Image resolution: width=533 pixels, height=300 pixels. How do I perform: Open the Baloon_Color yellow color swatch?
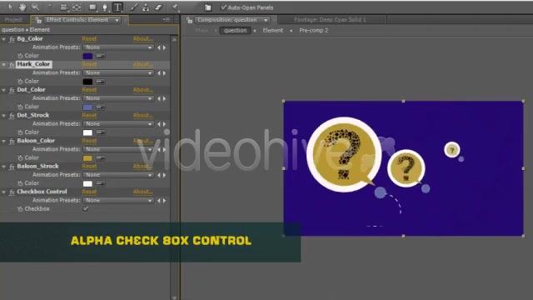87,158
